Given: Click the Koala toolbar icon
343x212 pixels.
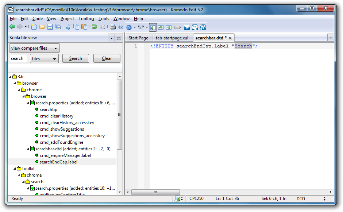Looking at the screenshot, I should 141,27.
